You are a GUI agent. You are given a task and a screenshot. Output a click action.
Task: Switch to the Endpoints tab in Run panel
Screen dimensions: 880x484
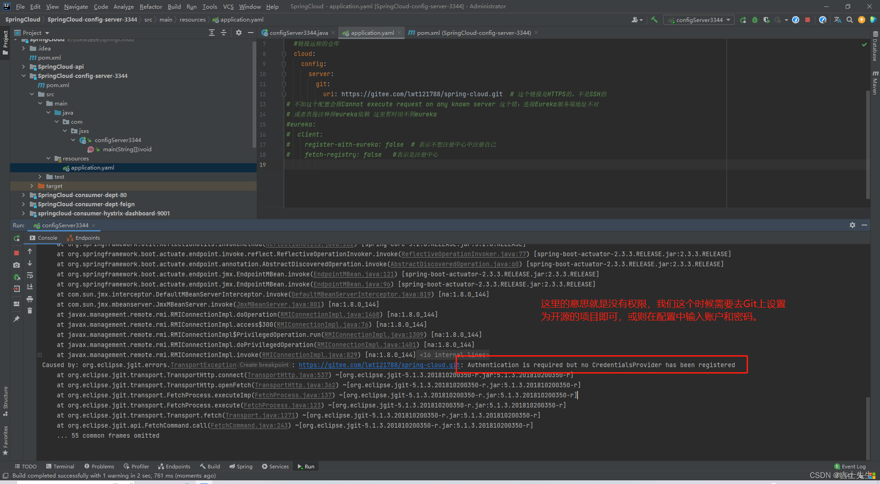[83, 238]
